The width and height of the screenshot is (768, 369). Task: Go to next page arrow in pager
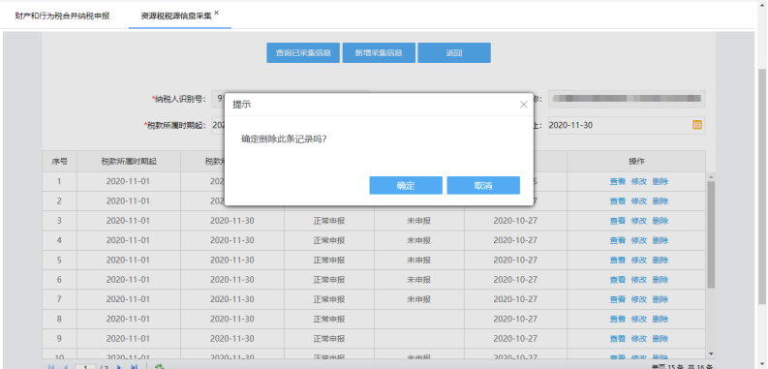[118, 366]
